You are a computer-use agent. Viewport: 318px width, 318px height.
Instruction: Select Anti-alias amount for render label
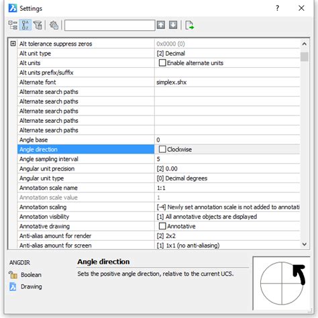[55, 235]
